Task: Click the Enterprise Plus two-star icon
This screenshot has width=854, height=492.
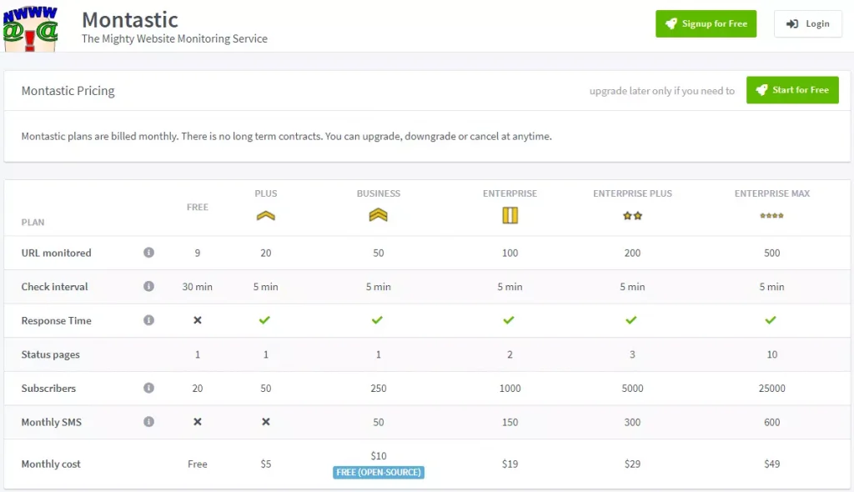Action: point(632,216)
